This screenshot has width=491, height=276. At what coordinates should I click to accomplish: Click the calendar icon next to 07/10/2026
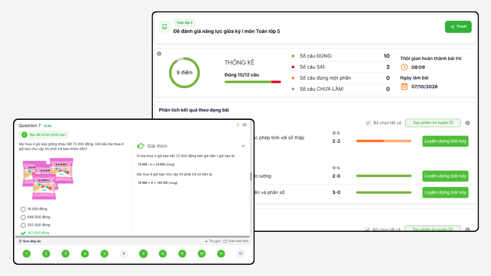tap(404, 86)
